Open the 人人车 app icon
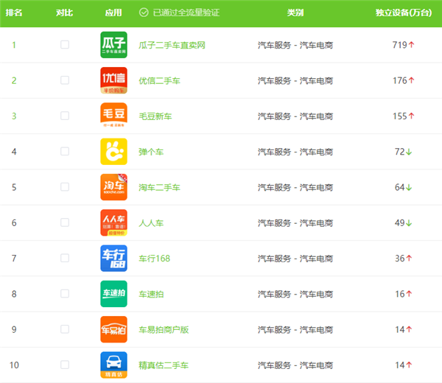Viewport: 442px width, 383px height. 113,222
